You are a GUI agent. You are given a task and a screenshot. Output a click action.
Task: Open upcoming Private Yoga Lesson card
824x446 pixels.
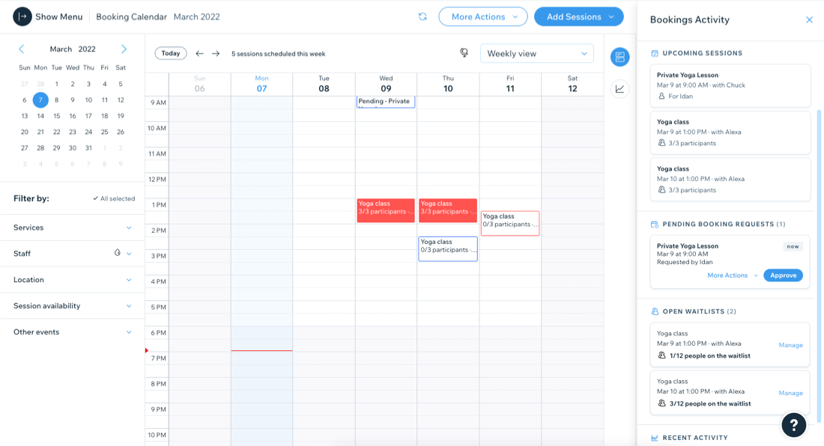tap(730, 85)
